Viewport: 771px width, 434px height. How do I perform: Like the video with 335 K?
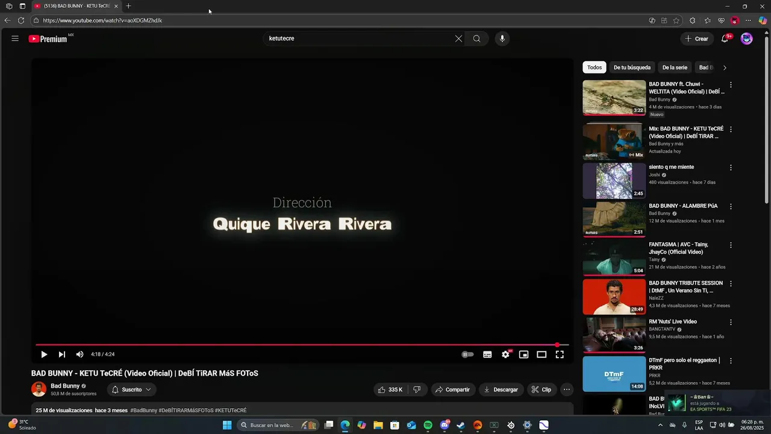390,389
